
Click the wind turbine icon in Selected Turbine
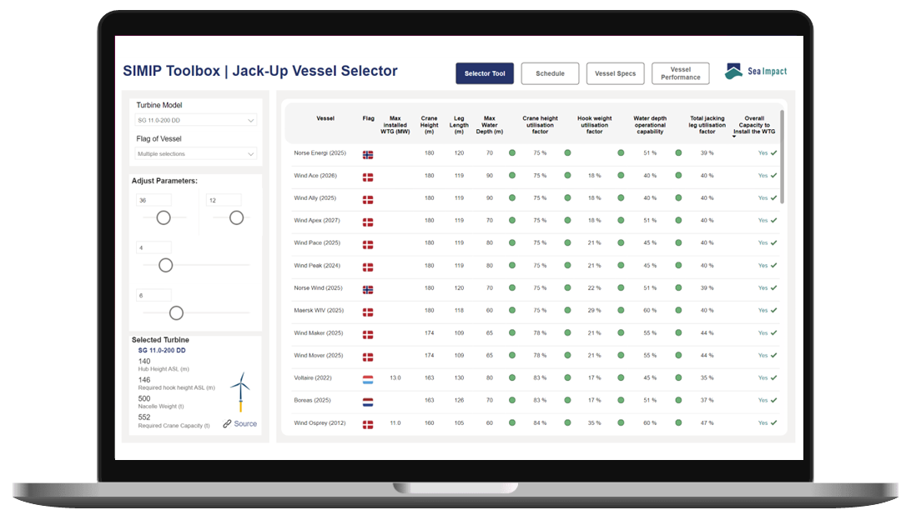(x=241, y=391)
